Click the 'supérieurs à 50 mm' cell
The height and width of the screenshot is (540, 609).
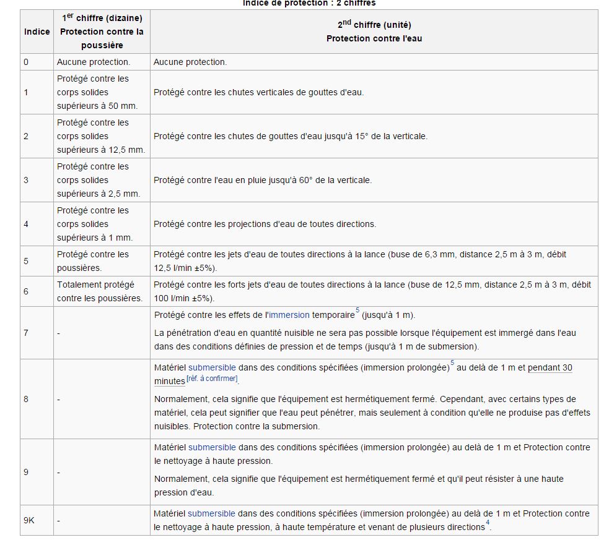(x=97, y=106)
